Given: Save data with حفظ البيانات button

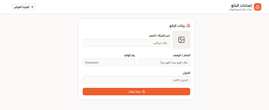Looking at the screenshot, I should [136, 92].
